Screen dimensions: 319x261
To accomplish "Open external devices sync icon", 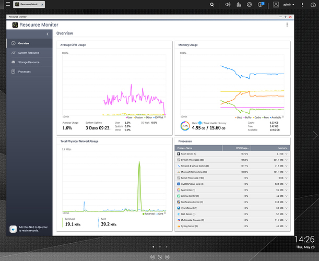I will coord(249,5).
